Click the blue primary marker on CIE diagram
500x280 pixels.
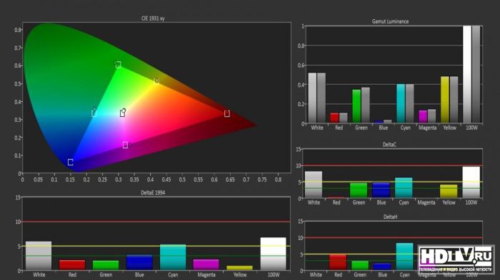(71, 162)
